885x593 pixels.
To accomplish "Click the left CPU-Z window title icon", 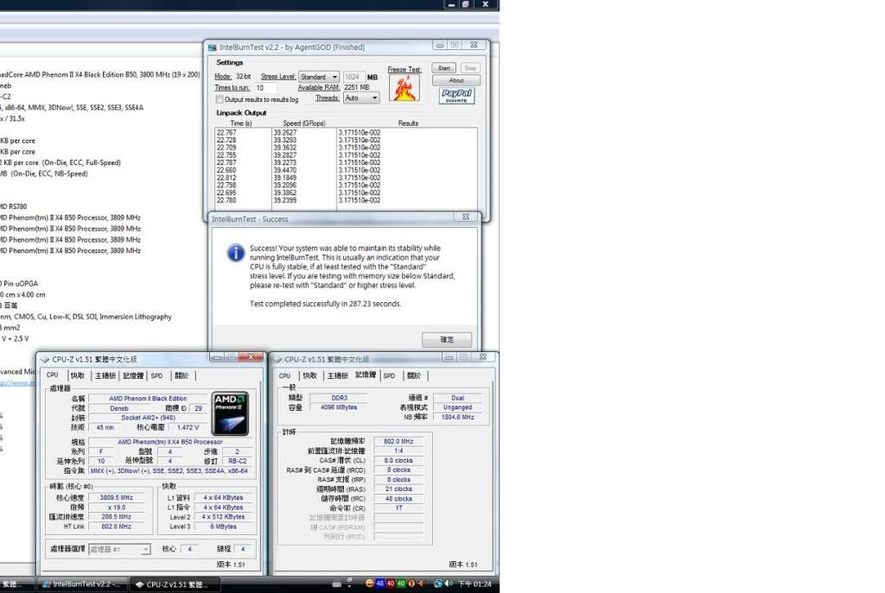I will 45,358.
